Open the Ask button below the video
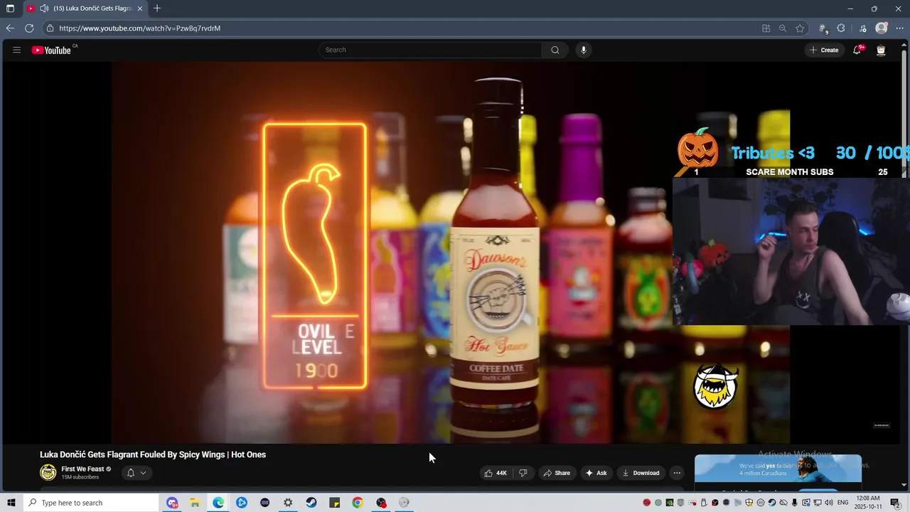The width and height of the screenshot is (910, 512). [596, 473]
